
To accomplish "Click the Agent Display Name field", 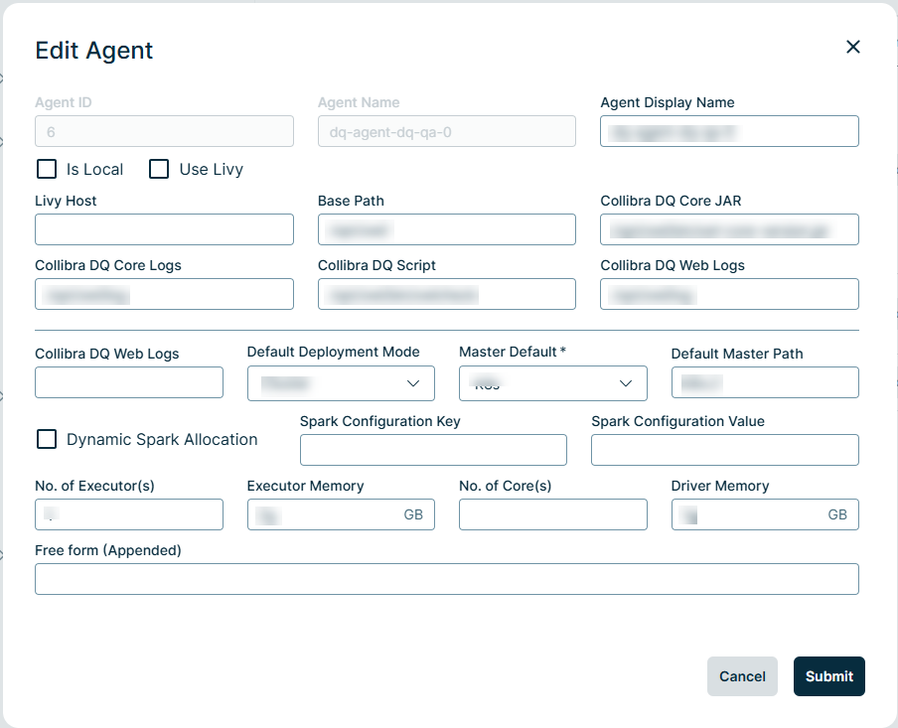I will (729, 130).
